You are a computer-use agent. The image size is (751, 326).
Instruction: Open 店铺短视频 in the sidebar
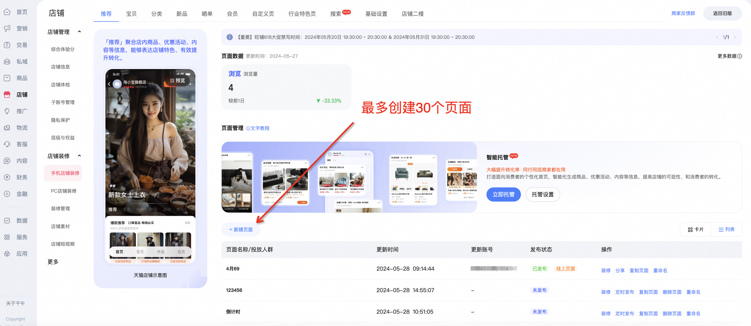63,244
